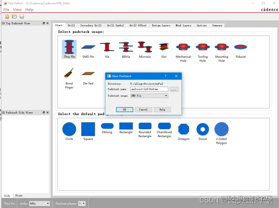Show the Front view tab
Screen dimensions: 279x208
pyautogui.click(x=19, y=196)
